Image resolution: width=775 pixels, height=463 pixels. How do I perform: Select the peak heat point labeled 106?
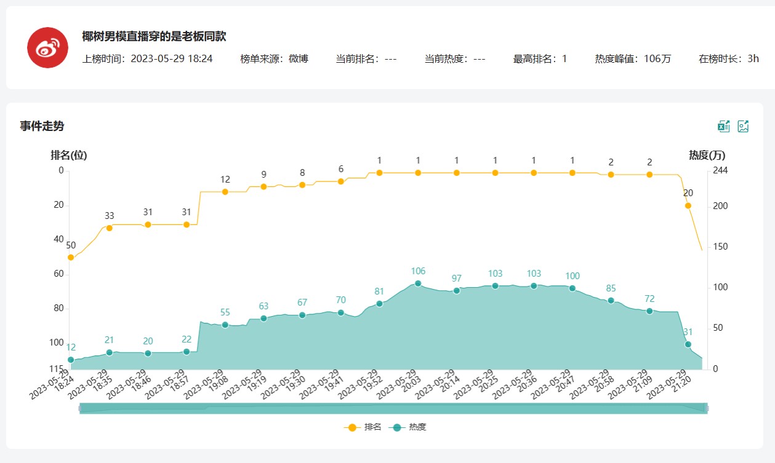click(x=418, y=283)
